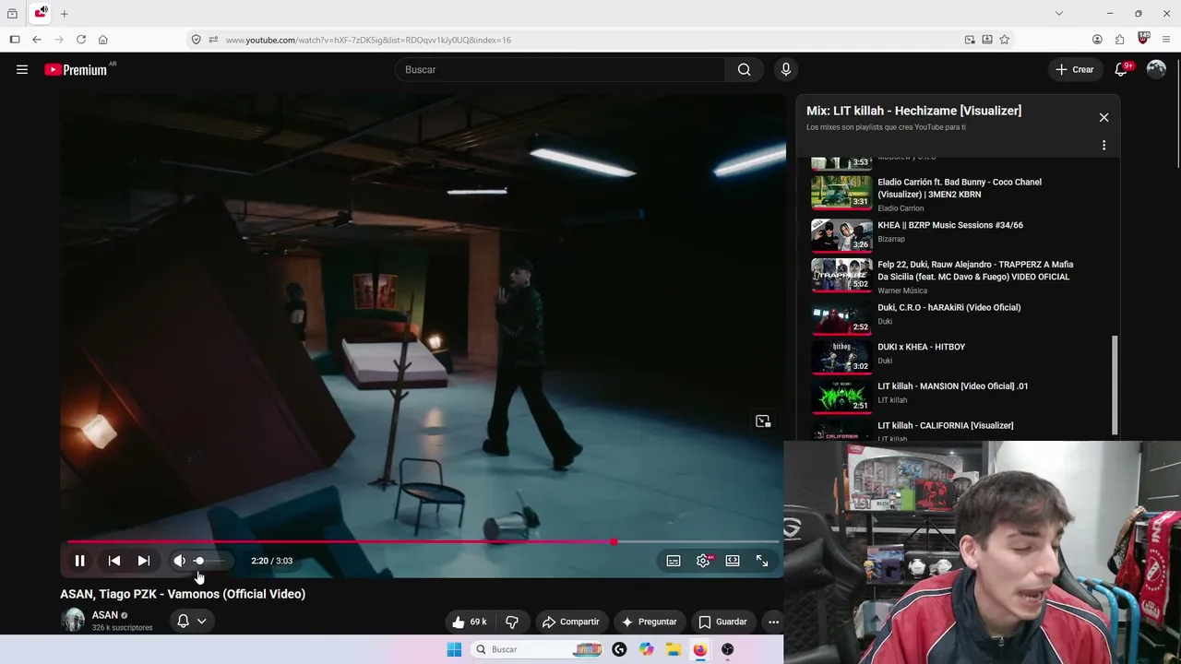Switch the player to theater mode
The image size is (1181, 664).
[733, 561]
